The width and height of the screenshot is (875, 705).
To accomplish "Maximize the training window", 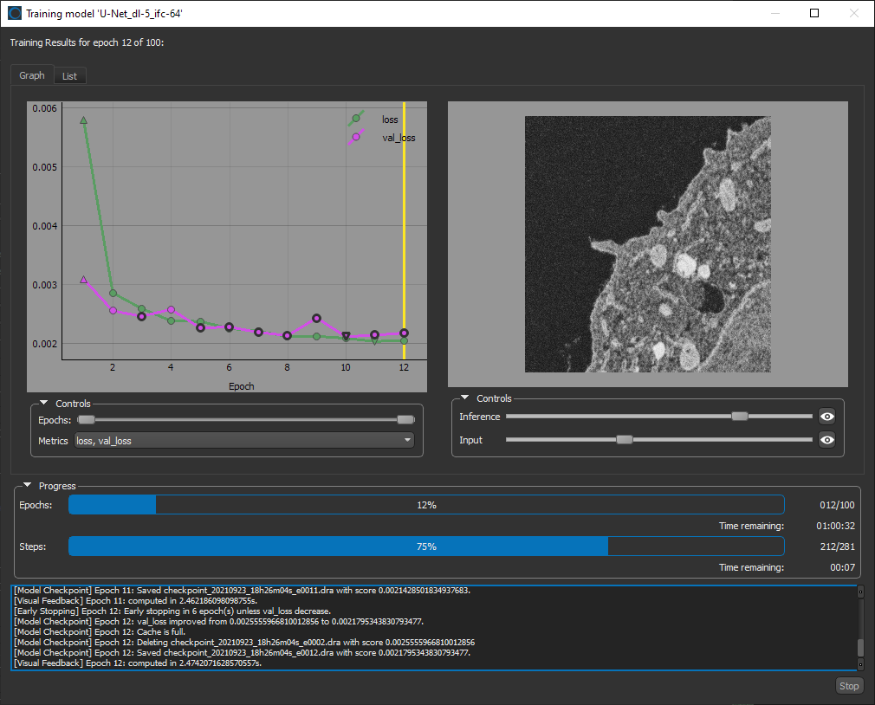I will coord(814,13).
